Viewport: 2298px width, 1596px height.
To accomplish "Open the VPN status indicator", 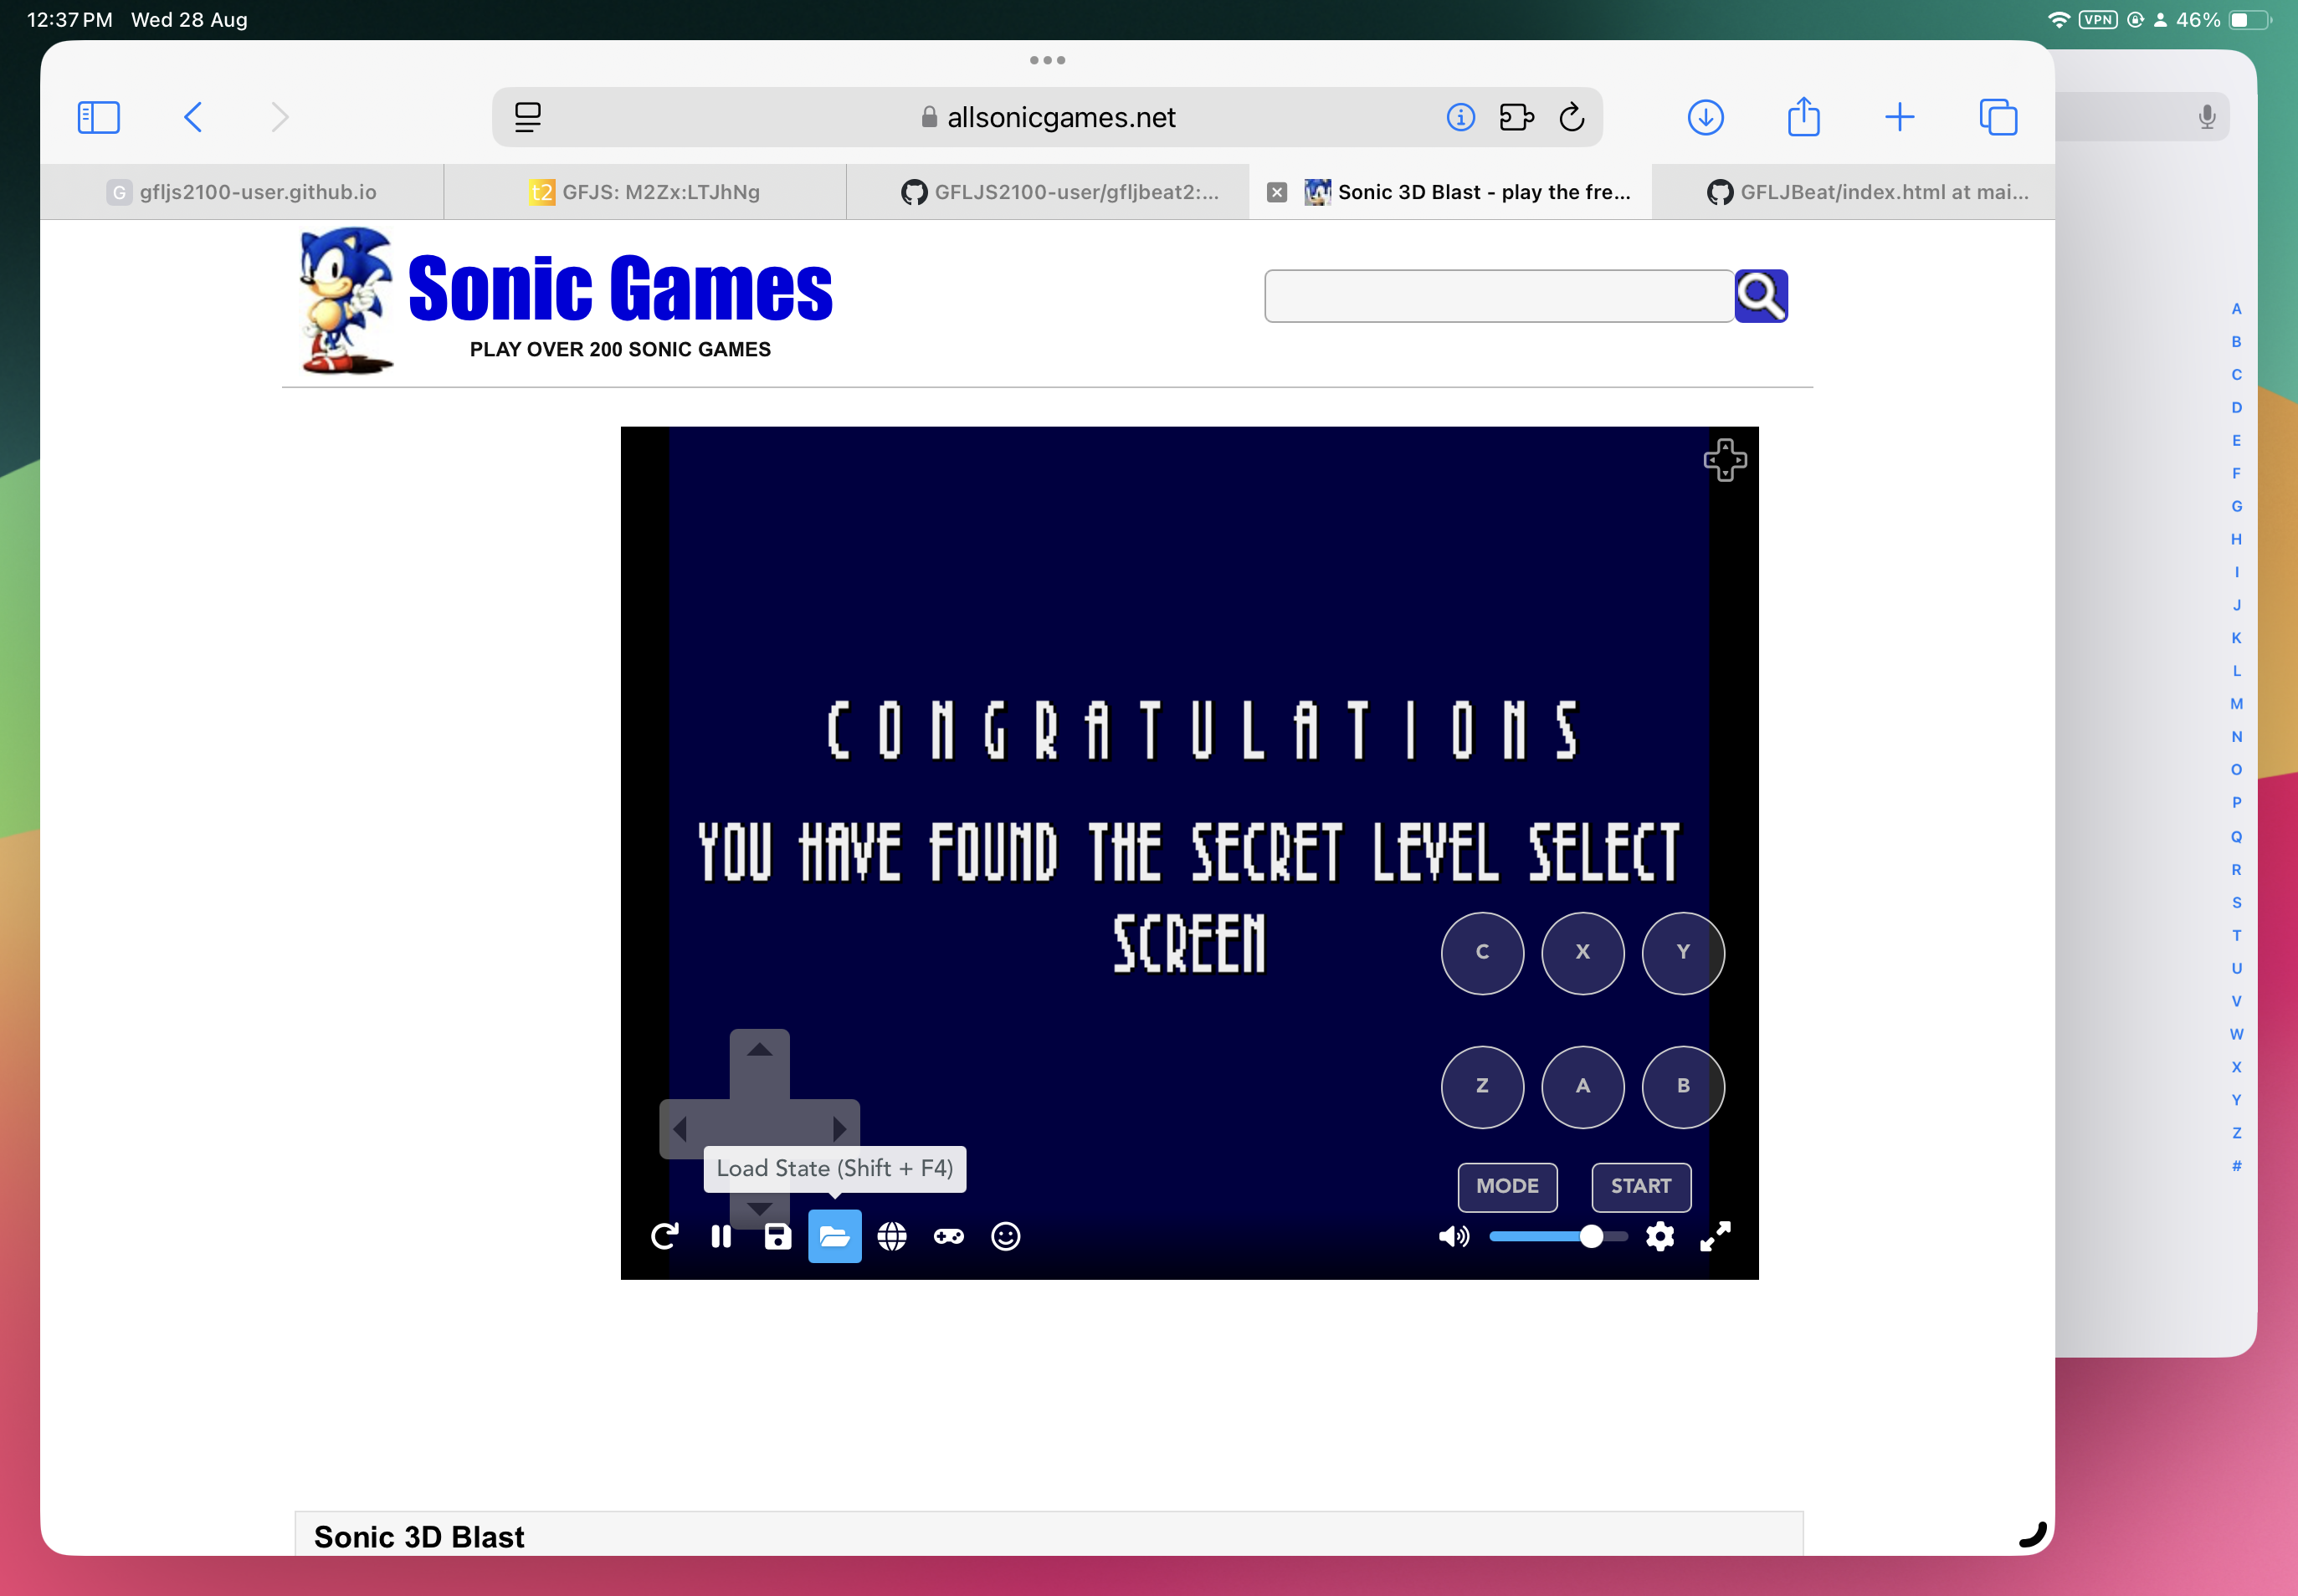I will click(x=2097, y=20).
